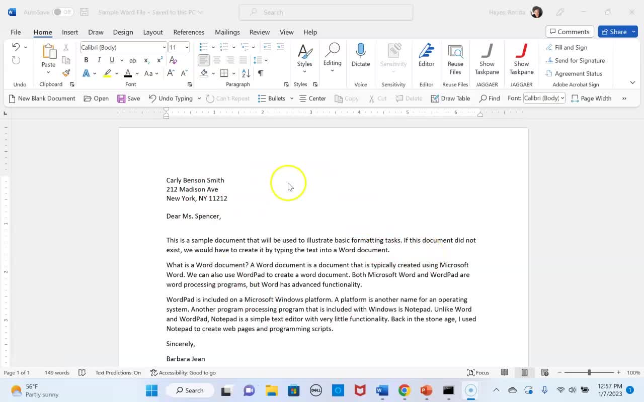Click the zoom slider in status bar

pos(589,372)
